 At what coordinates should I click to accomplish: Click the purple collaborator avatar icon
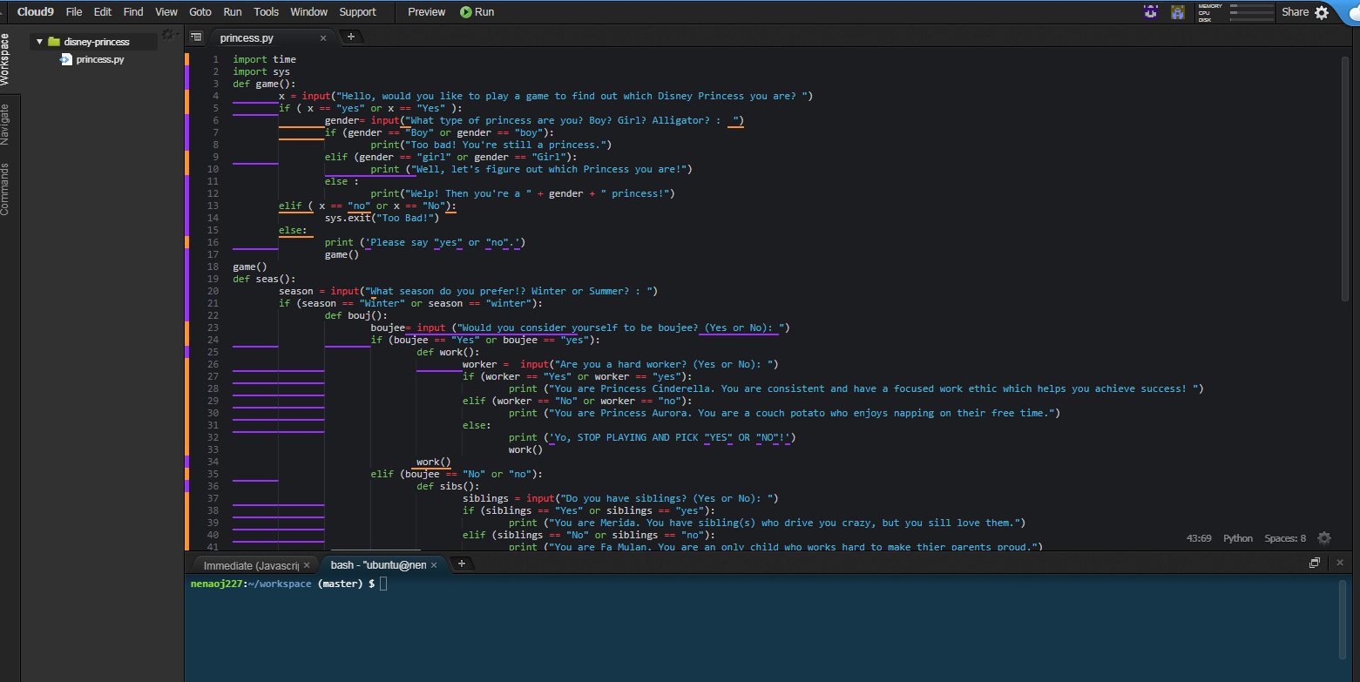pyautogui.click(x=1151, y=12)
